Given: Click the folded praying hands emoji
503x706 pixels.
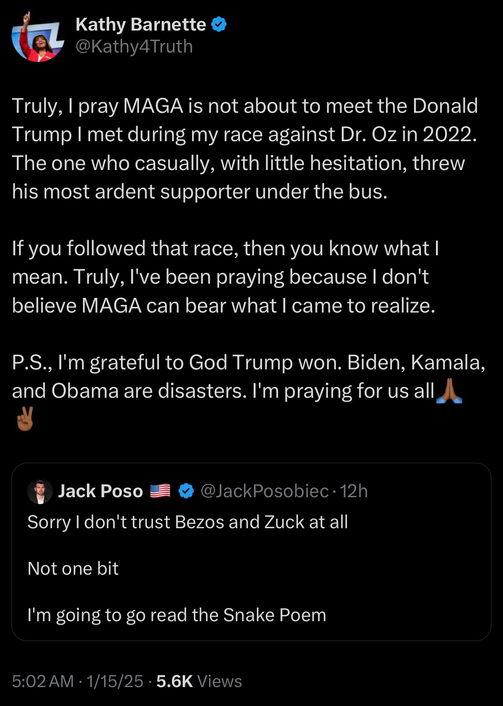Looking at the screenshot, I should point(449,390).
